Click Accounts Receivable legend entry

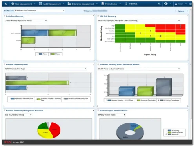pyautogui.click(x=145, y=100)
